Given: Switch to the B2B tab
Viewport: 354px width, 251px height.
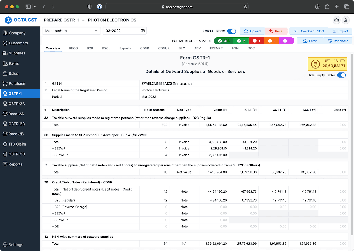Looking at the screenshot, I should pos(90,48).
